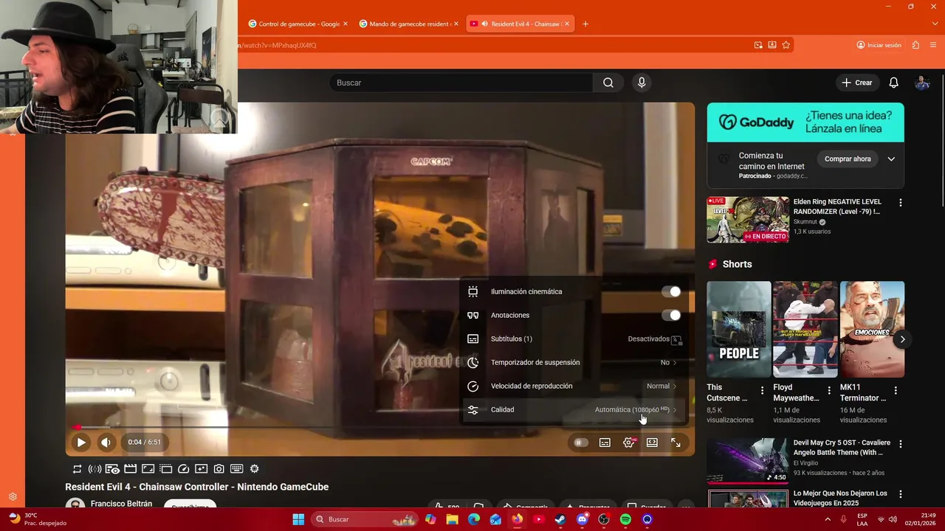Open options for Floyd Mayweather short

[829, 390]
